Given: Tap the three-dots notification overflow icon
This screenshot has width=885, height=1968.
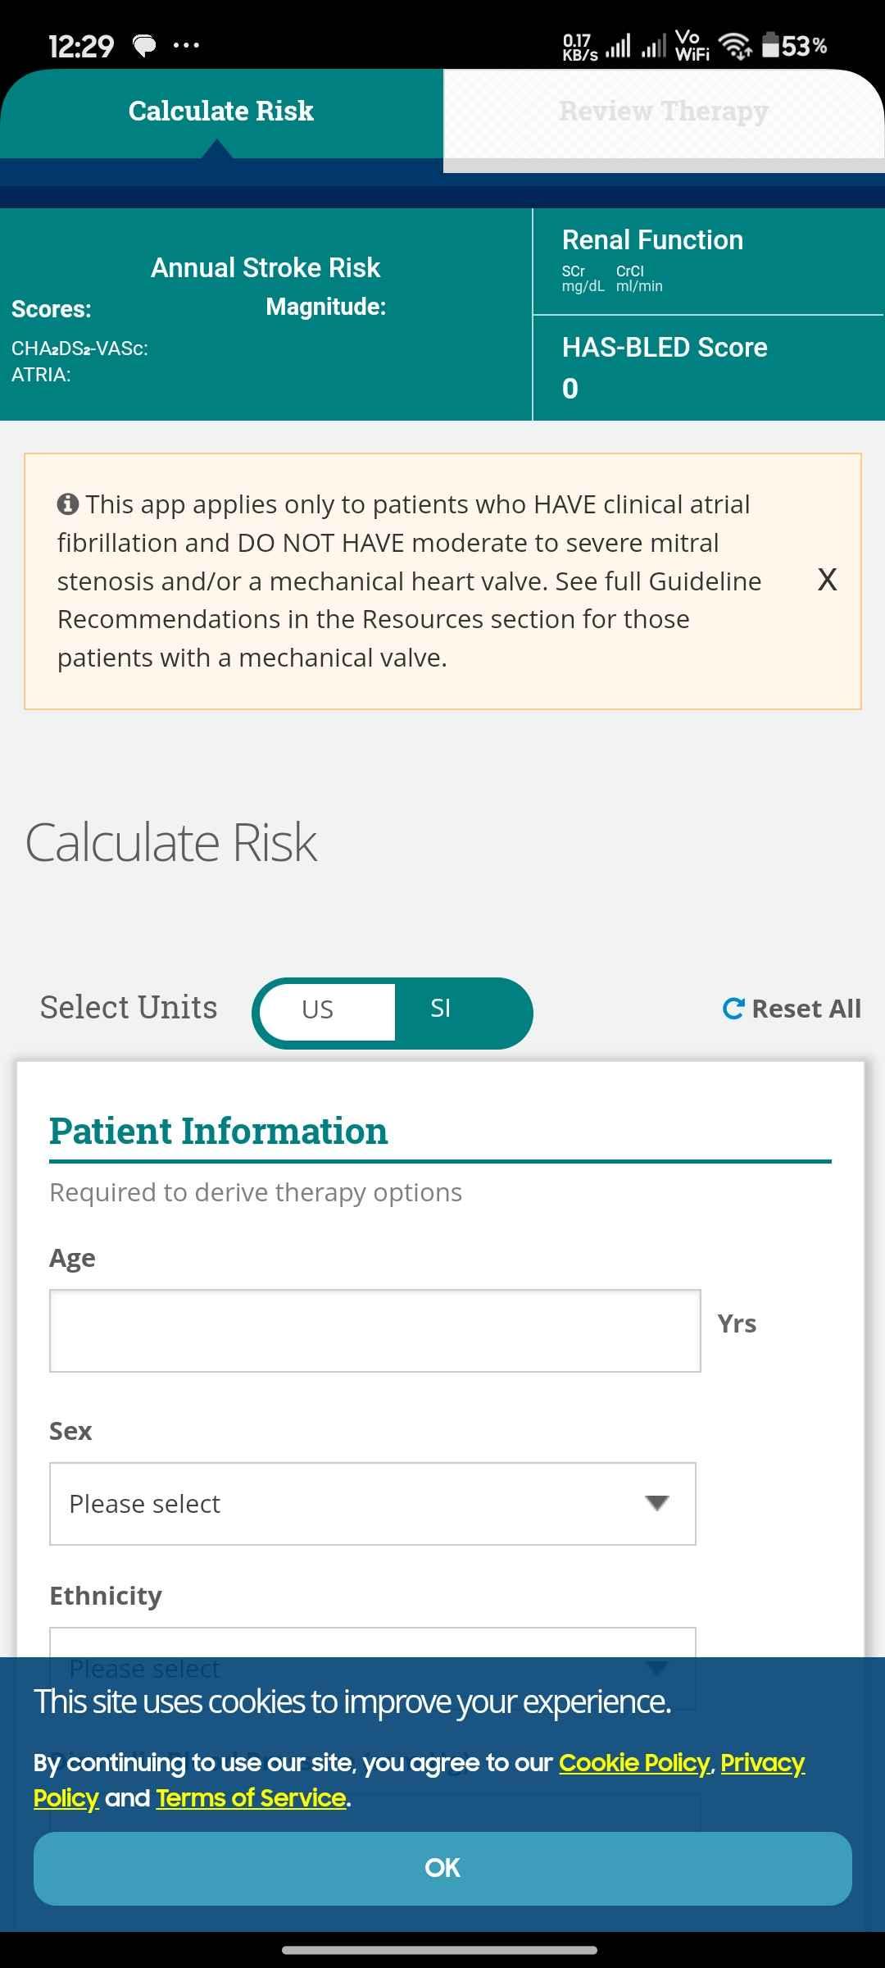Looking at the screenshot, I should tap(186, 46).
